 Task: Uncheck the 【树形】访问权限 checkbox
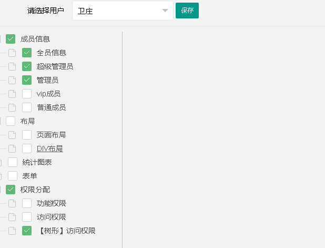click(27, 231)
